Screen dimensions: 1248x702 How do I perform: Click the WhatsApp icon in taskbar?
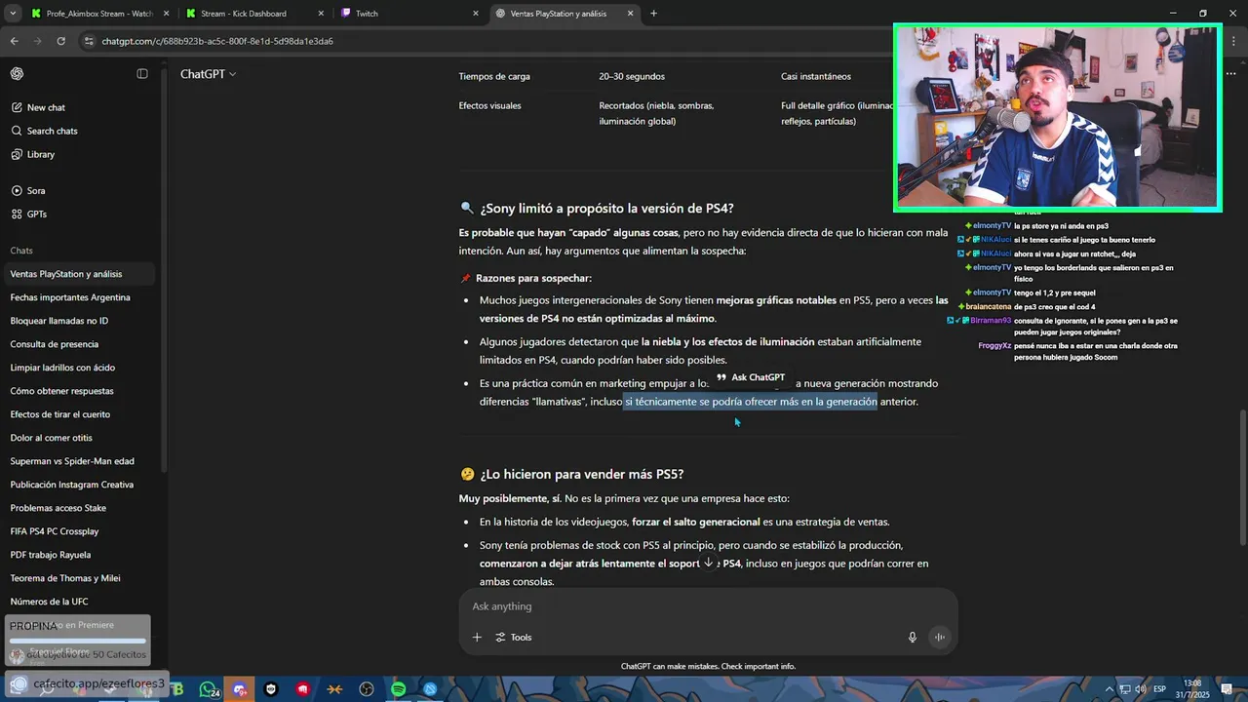[209, 689]
